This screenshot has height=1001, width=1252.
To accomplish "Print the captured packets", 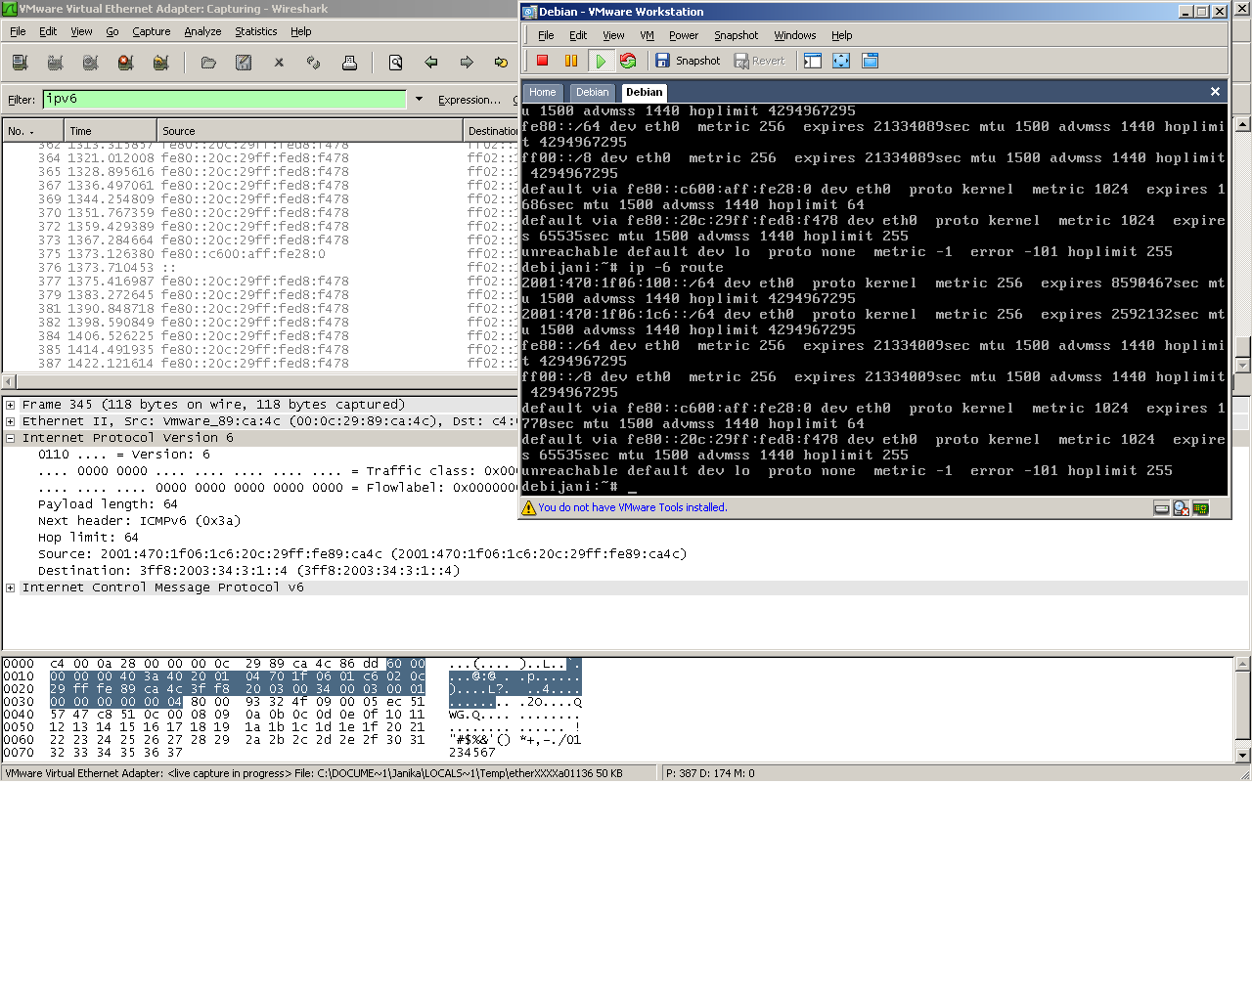I will [349, 62].
